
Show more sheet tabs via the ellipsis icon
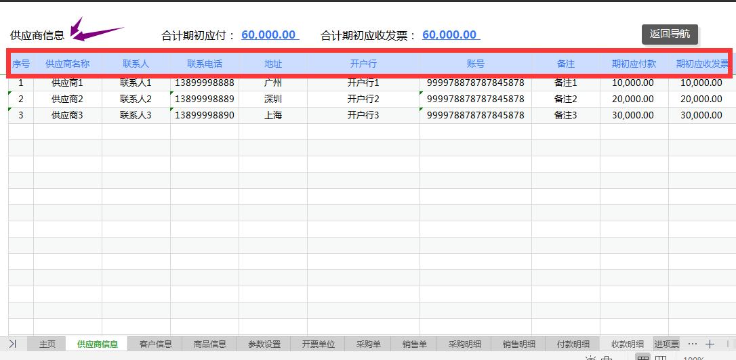point(692,344)
